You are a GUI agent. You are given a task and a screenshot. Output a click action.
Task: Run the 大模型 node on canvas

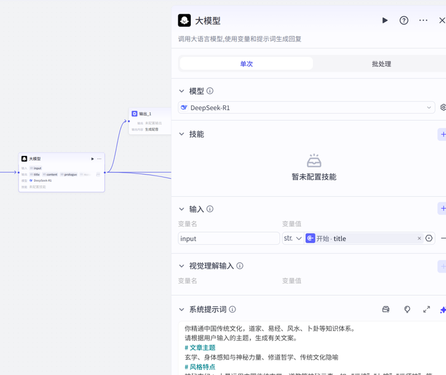click(x=92, y=159)
